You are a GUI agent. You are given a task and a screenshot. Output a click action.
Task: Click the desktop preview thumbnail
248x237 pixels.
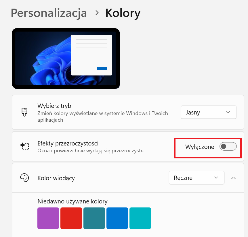point(66,58)
